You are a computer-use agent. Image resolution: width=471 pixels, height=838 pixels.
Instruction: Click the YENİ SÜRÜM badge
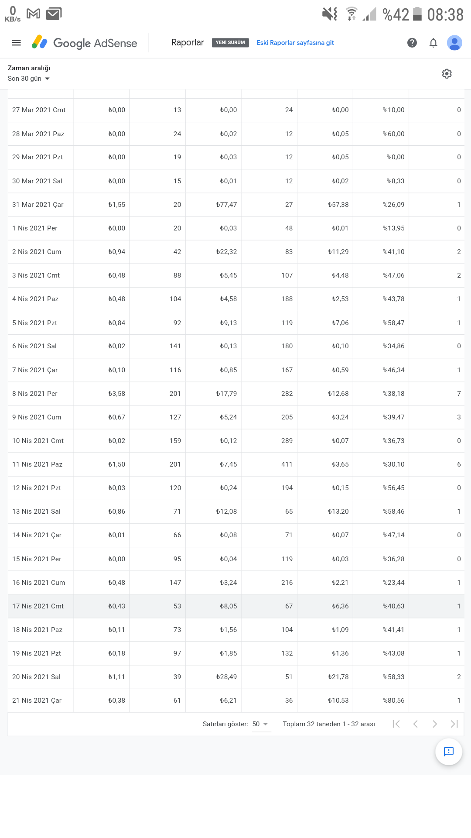[230, 43]
